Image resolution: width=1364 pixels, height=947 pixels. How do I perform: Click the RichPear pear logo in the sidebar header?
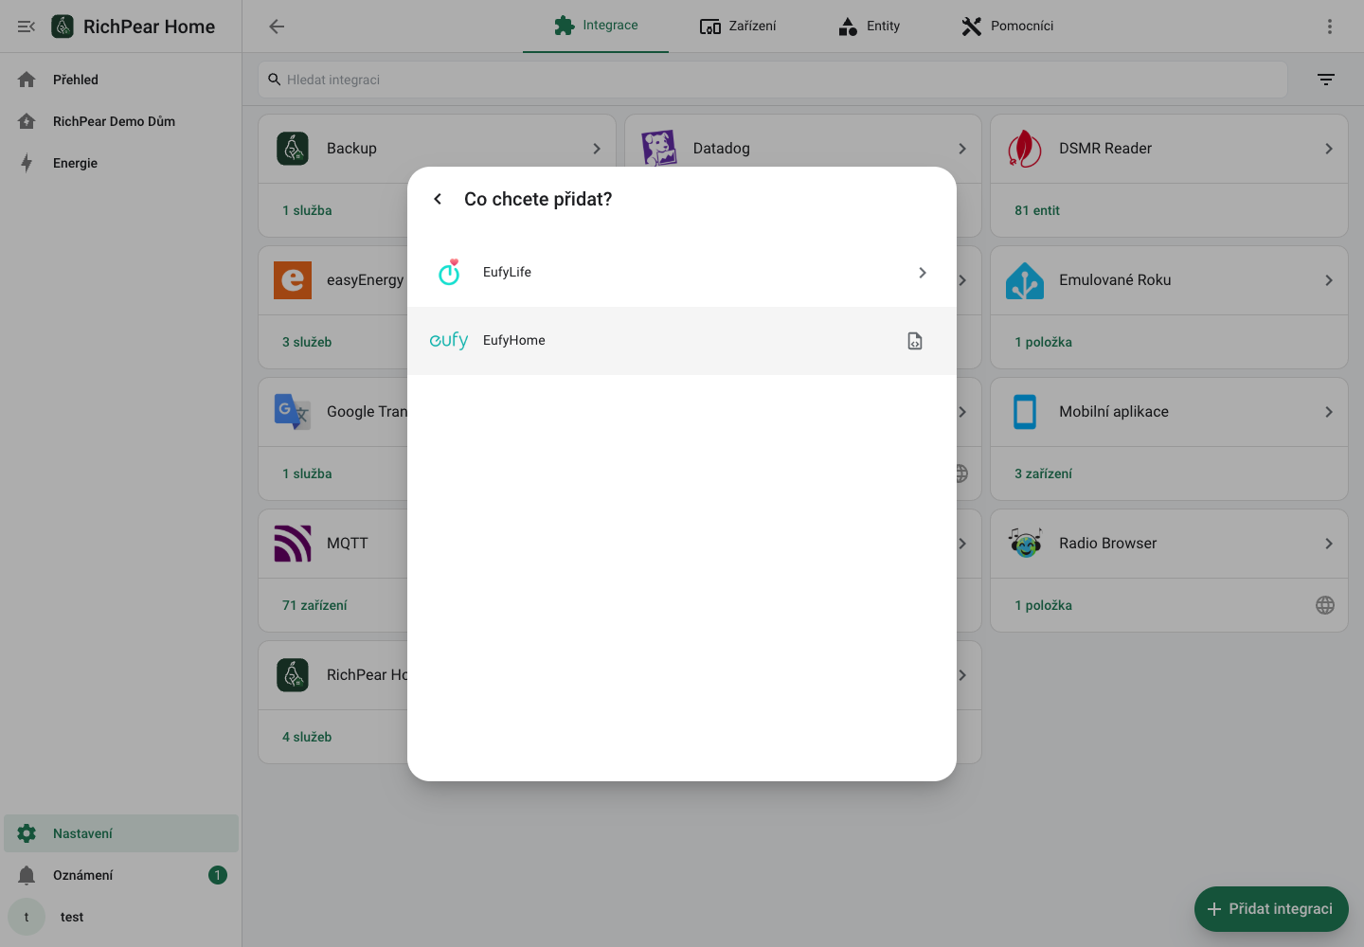pos(63,27)
